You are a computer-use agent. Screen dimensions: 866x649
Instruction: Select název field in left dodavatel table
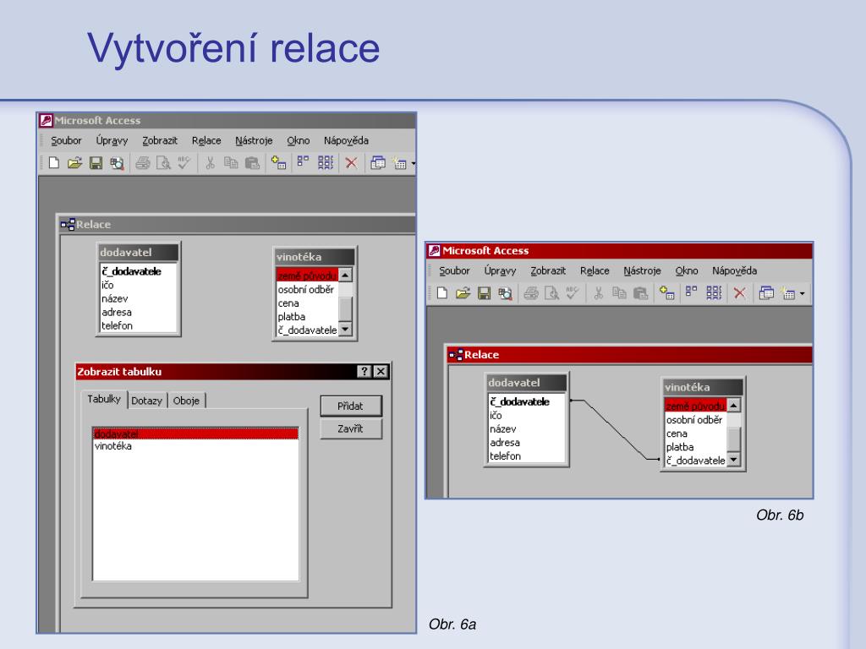coord(138,298)
